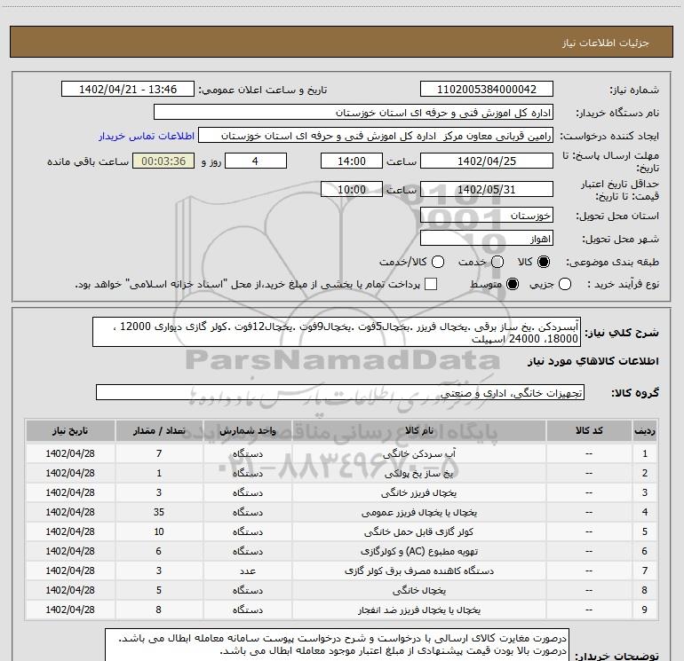Select item دستگاه کاهنده مصرف برق کولر گازی
The image size is (684, 661).
tap(418, 571)
